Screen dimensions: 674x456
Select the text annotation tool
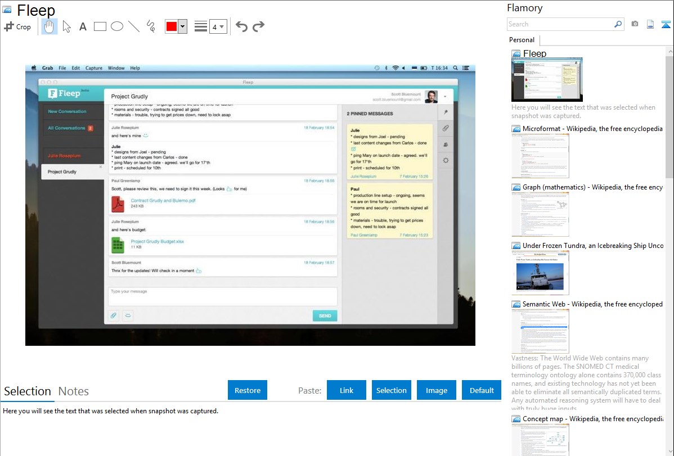tap(83, 26)
